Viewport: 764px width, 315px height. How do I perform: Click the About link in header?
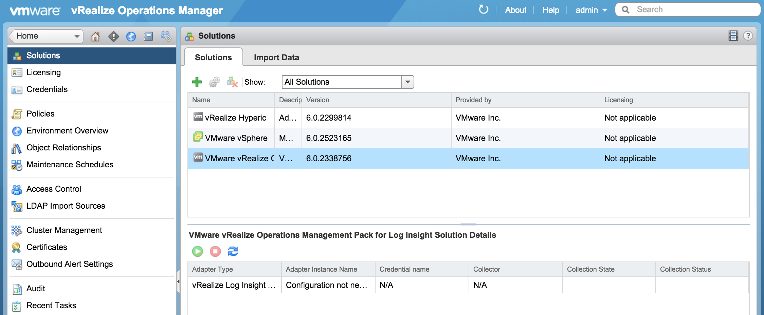pyautogui.click(x=515, y=10)
